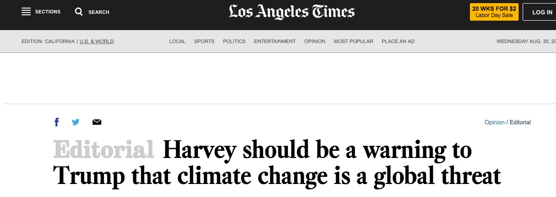Go to the Sports section

point(204,41)
